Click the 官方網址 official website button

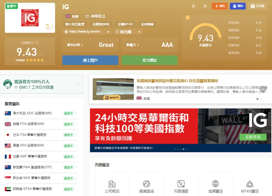(150, 60)
